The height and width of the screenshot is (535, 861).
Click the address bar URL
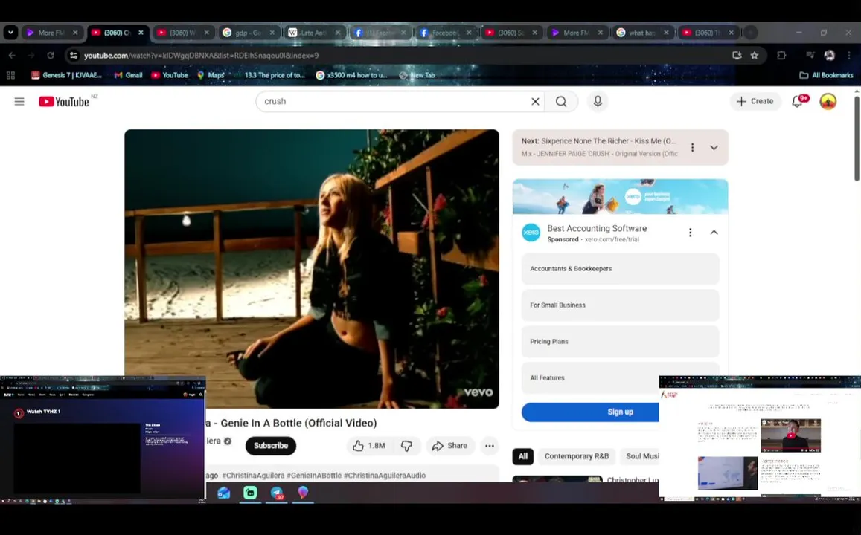(x=201, y=56)
